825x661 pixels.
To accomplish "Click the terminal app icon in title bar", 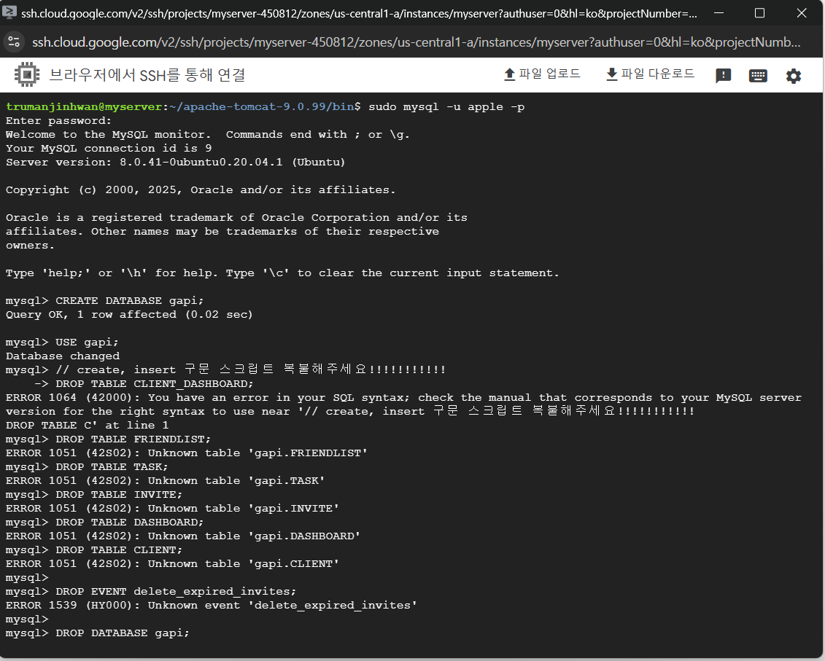I will pos(10,13).
